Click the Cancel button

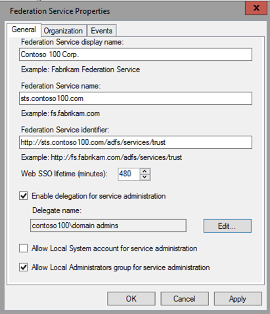[x=185, y=298]
